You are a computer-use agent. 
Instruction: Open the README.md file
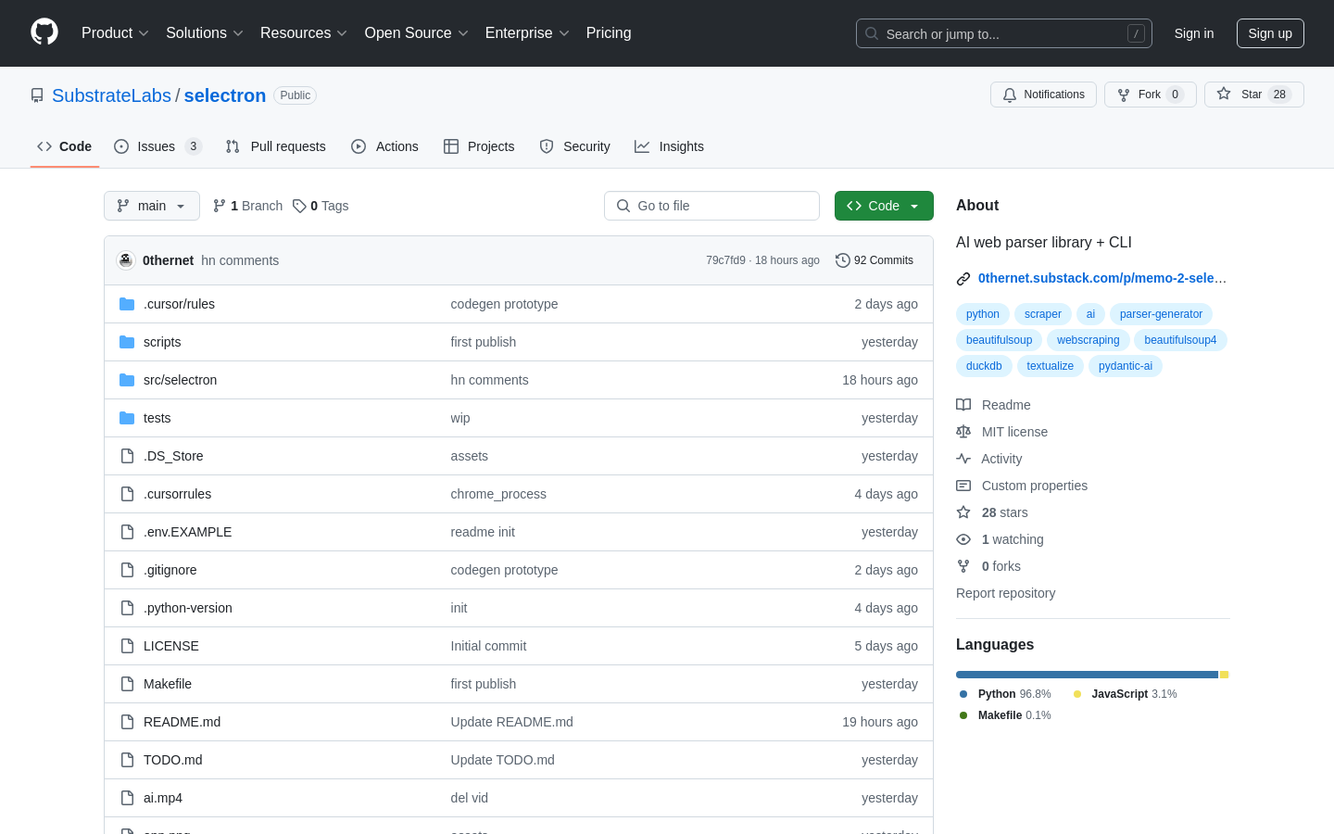pyautogui.click(x=182, y=722)
